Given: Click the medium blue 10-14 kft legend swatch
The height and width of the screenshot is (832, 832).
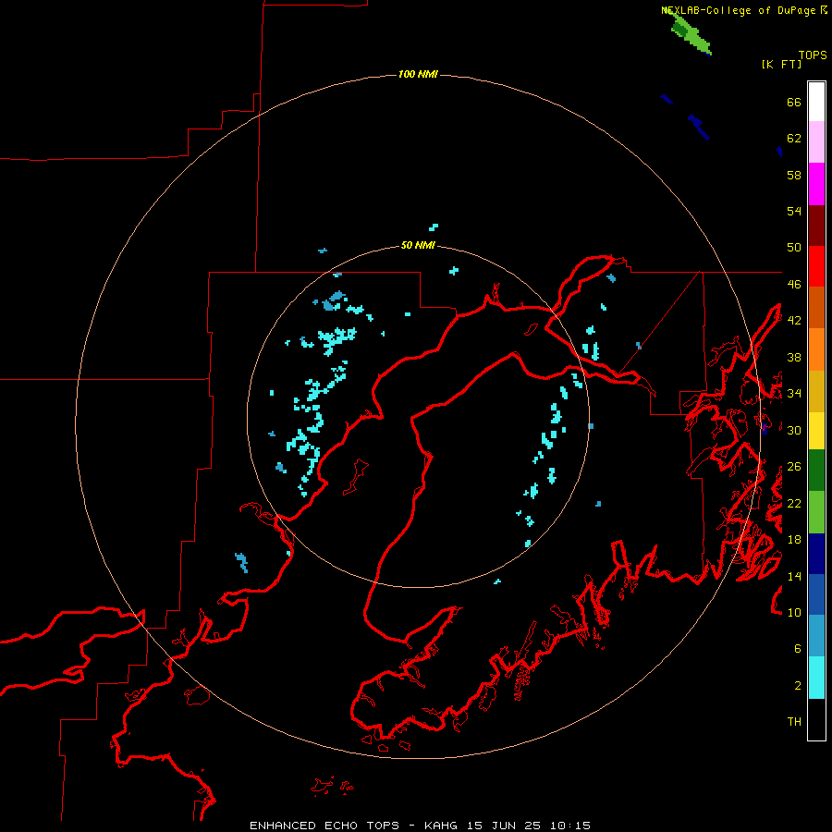Looking at the screenshot, I should pos(816,594).
